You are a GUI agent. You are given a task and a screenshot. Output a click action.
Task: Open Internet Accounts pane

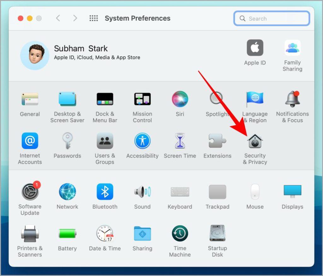point(30,141)
